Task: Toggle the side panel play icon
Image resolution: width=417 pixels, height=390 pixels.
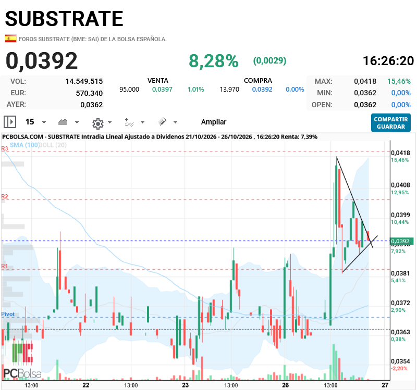Action: [10, 122]
